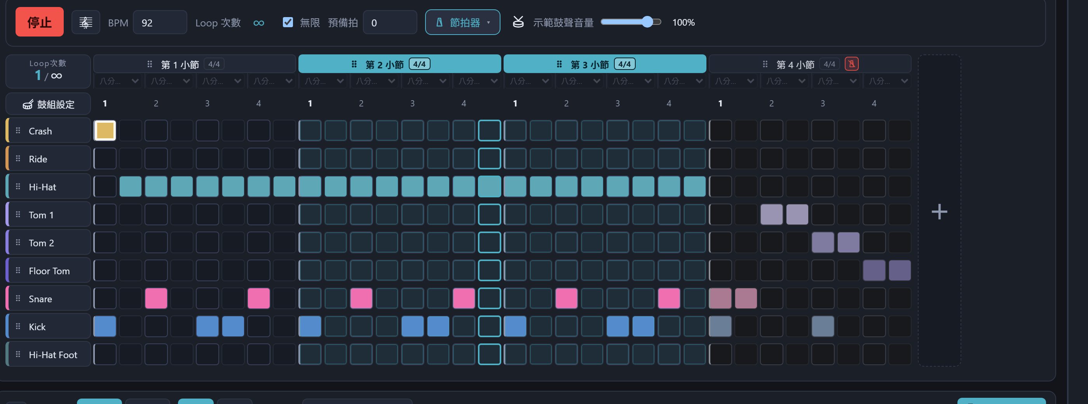Click the red muted metronome icon on 第 4 小節
Viewport: 1088px width, 404px height.
[x=851, y=64]
